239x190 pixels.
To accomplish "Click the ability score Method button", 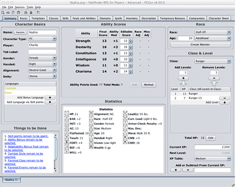I will click(148, 85).
